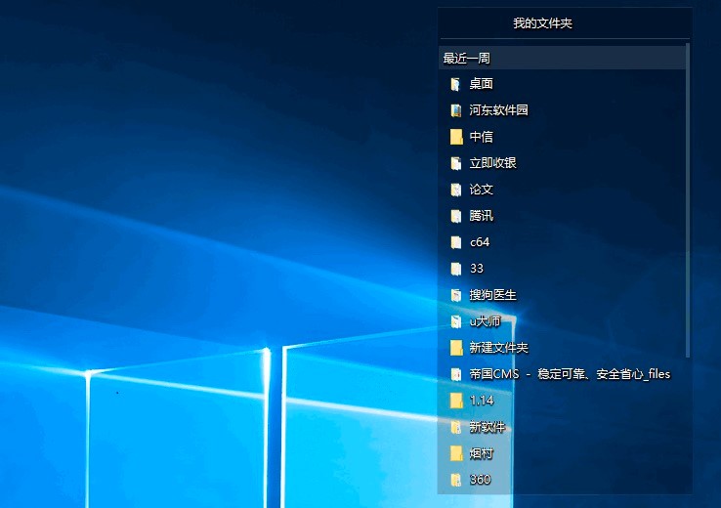721x508 pixels.
Task: Select the 论文 entry
Action: tap(482, 190)
